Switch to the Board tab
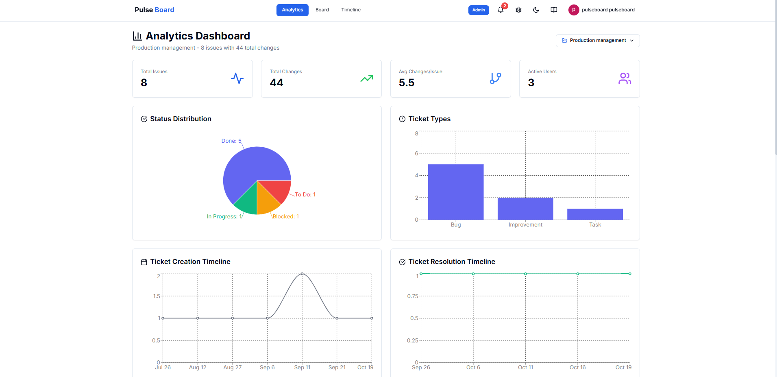 click(x=322, y=10)
